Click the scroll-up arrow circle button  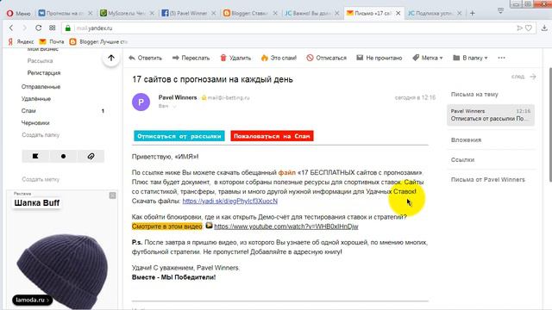pyautogui.click(x=111, y=58)
